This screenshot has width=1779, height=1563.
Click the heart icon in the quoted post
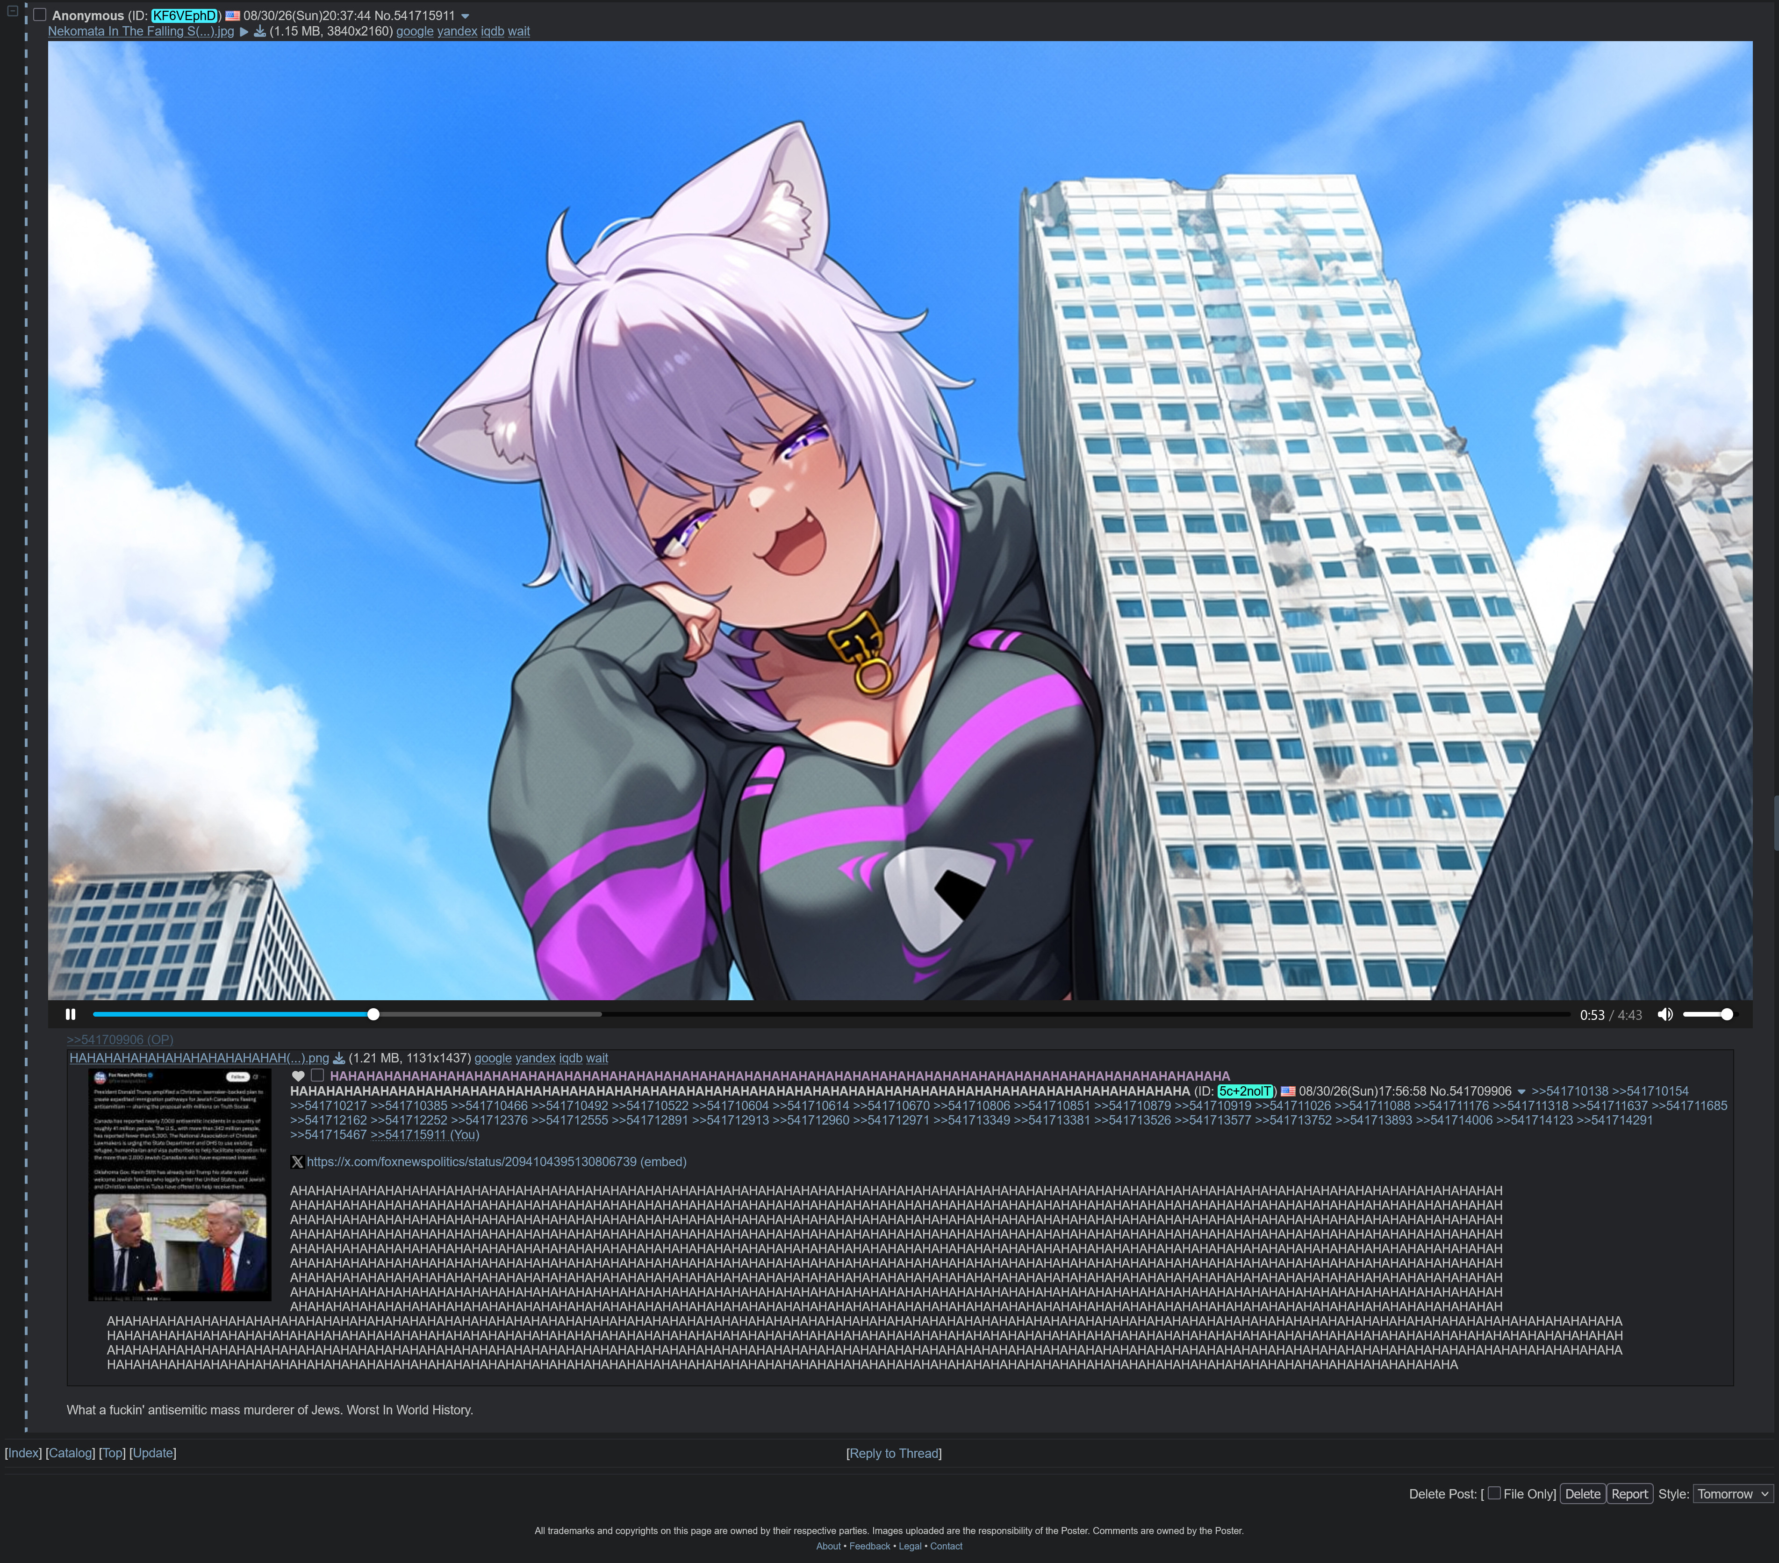click(x=298, y=1076)
